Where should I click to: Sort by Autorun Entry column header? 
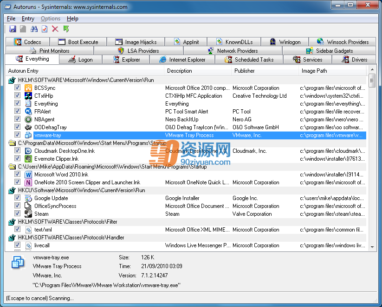pos(84,71)
